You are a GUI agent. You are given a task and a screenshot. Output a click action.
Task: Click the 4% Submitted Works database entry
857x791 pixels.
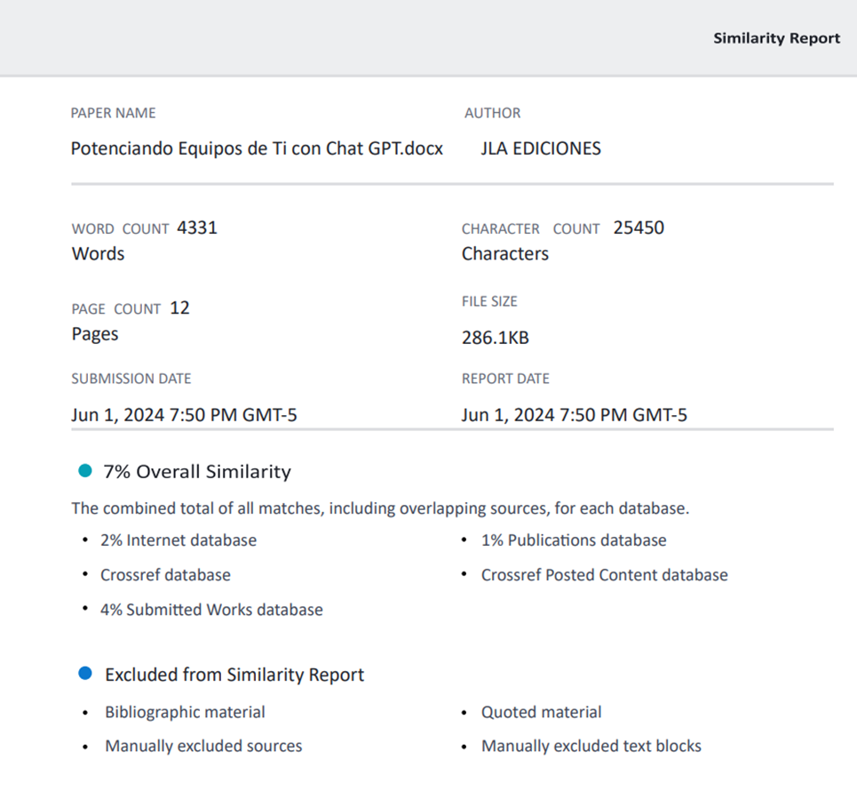click(x=211, y=610)
